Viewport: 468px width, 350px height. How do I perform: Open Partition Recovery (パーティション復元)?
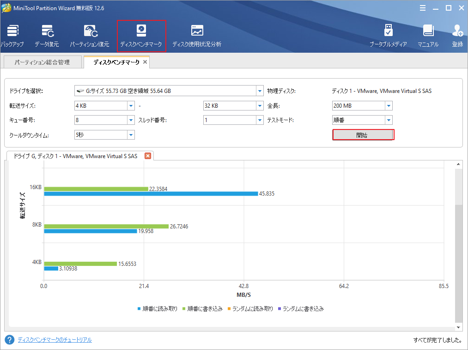(x=90, y=36)
